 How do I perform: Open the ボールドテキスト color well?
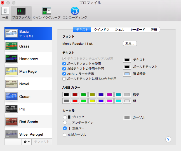click(127, 67)
